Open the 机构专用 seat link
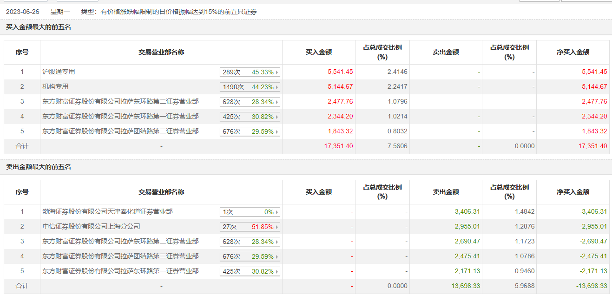 (55, 87)
